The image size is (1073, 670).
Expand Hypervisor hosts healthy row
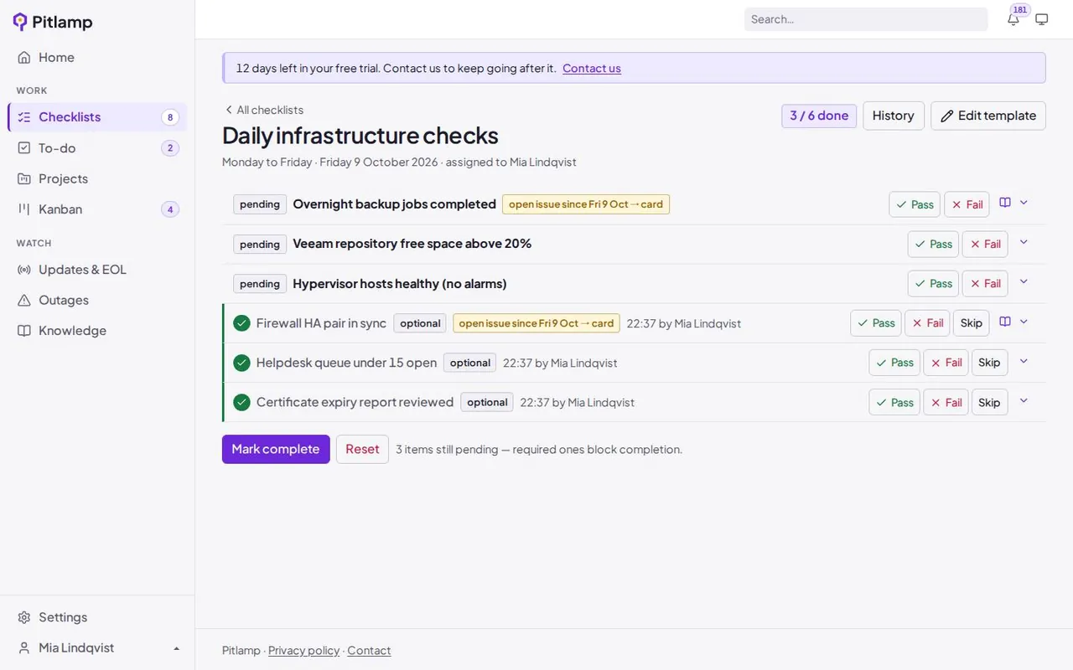tap(1024, 281)
